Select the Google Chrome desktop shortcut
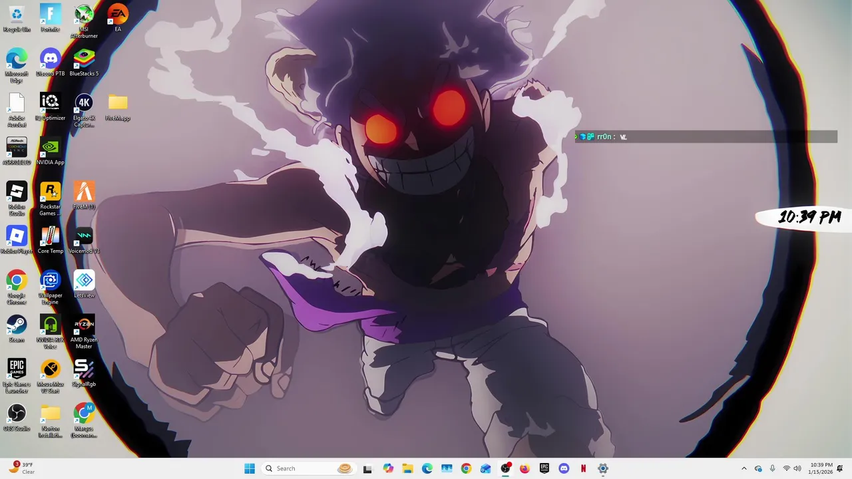The width and height of the screenshot is (852, 479). (x=17, y=287)
